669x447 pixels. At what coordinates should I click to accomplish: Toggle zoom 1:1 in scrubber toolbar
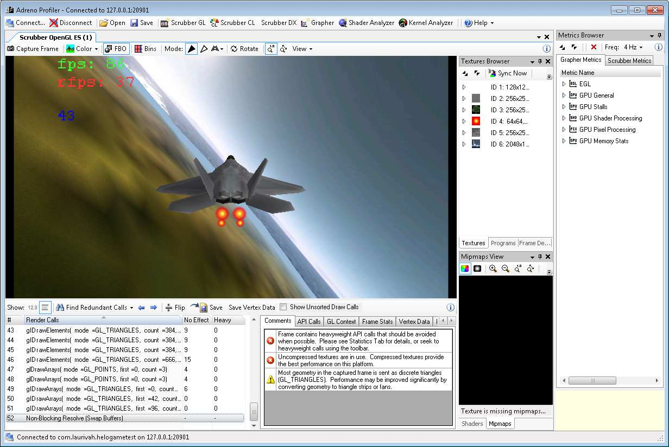(271, 49)
